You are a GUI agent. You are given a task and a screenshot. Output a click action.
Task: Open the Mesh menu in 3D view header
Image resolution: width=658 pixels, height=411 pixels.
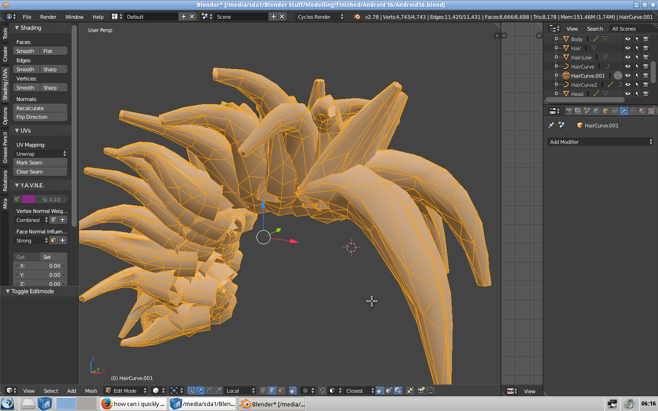[x=91, y=390]
